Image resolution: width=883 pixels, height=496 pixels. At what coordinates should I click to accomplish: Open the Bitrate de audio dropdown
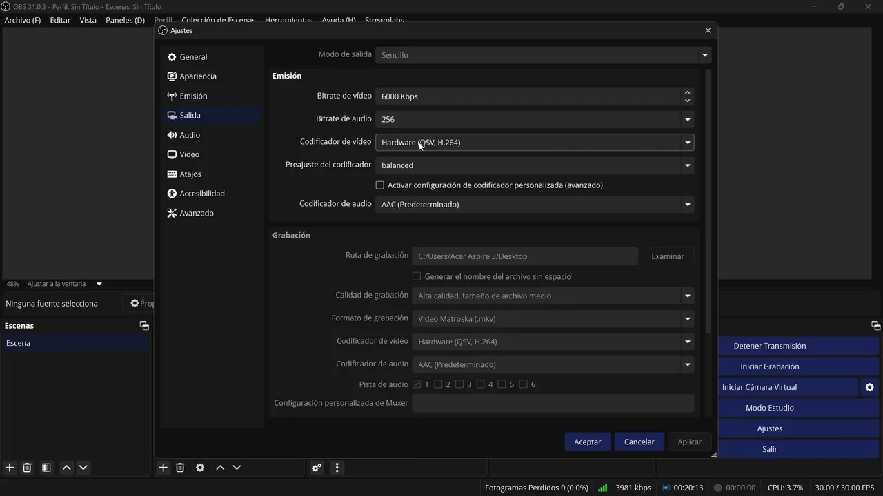pyautogui.click(x=535, y=119)
